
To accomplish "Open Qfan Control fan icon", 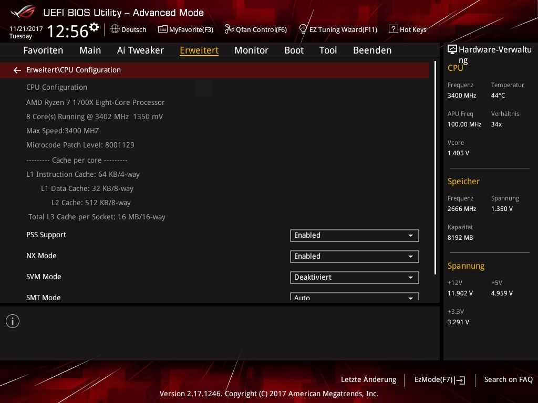I will [x=229, y=29].
